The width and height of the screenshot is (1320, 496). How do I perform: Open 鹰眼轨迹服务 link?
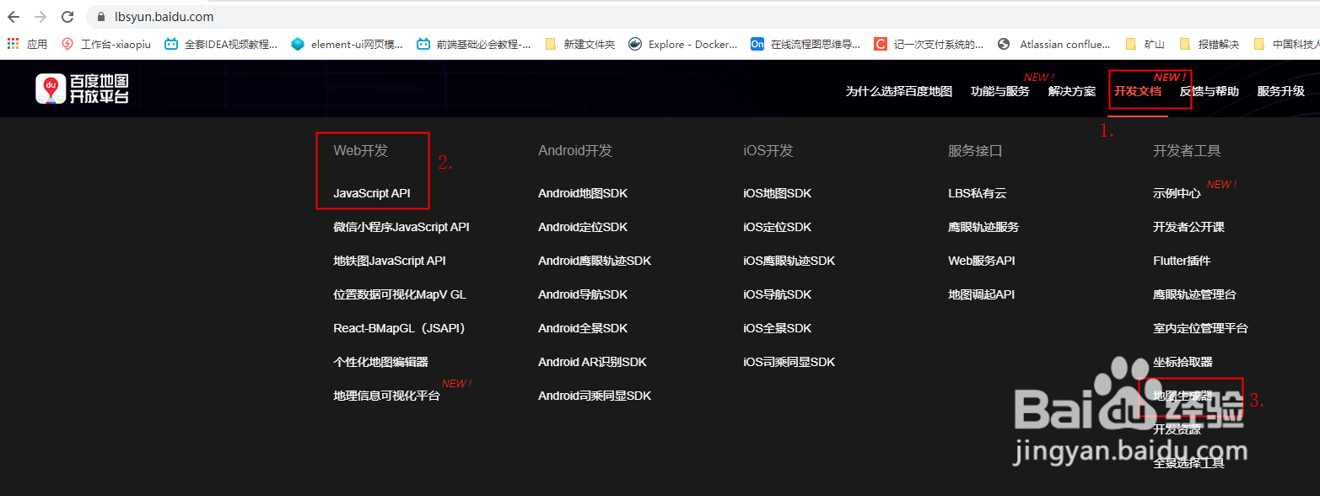coord(983,227)
